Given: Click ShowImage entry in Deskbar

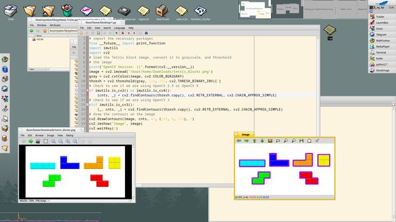Looking at the screenshot, I should (382, 70).
